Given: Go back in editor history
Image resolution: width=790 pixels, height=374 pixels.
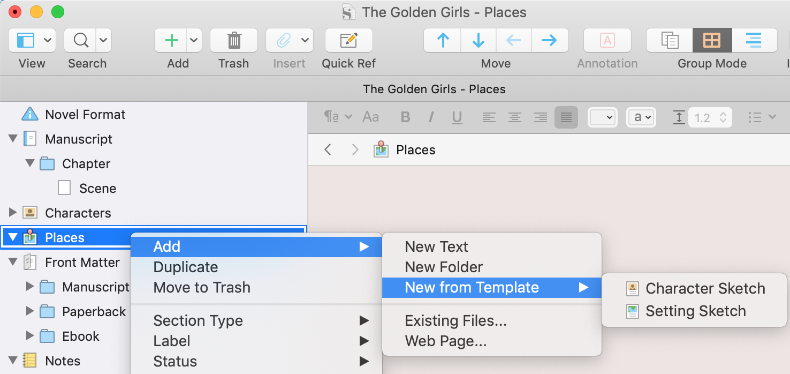Looking at the screenshot, I should pyautogui.click(x=328, y=149).
